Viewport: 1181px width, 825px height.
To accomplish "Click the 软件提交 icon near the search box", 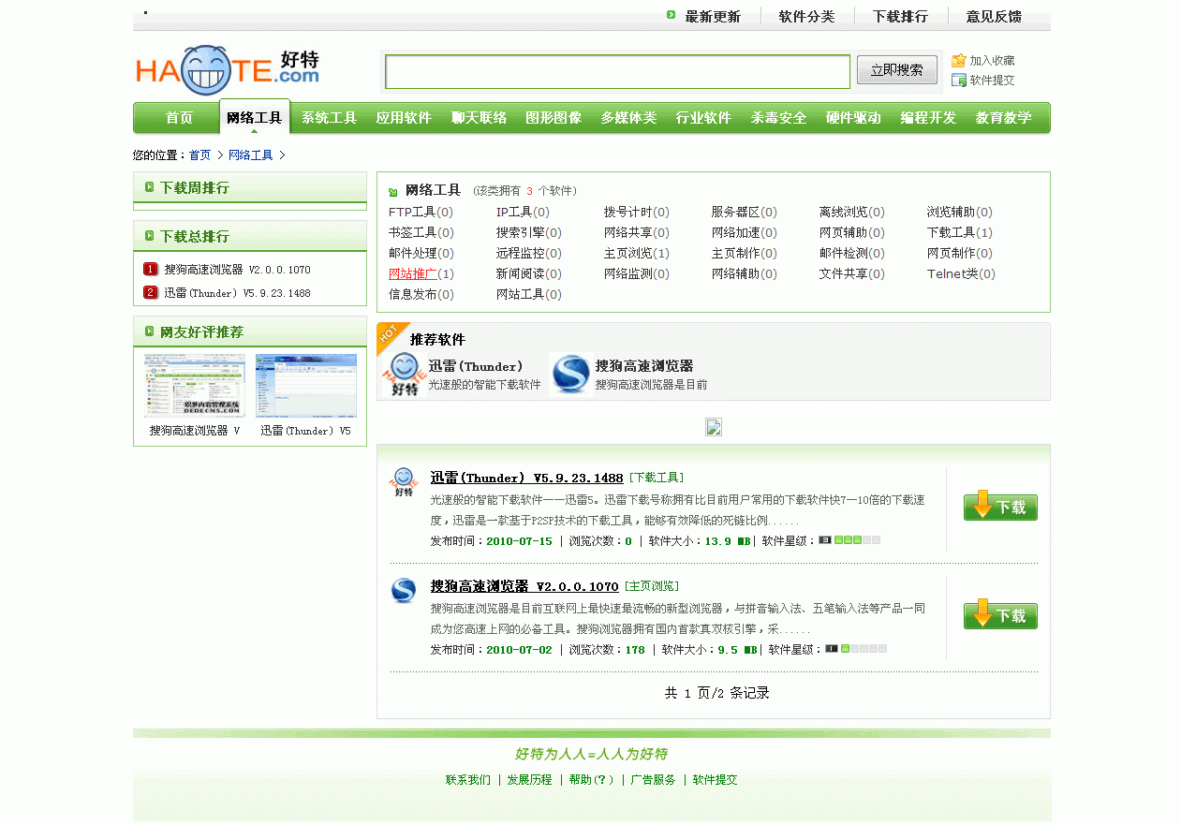I will point(959,81).
